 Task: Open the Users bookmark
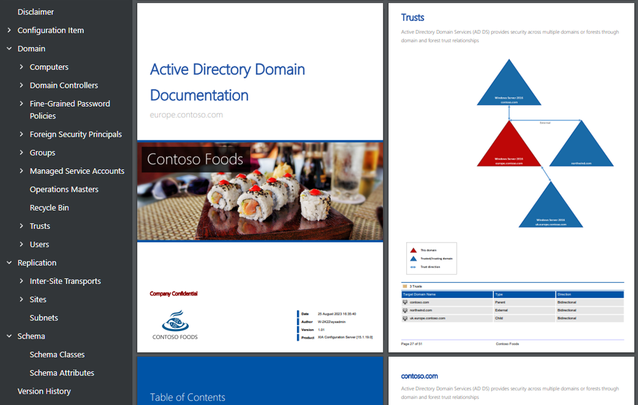(x=39, y=245)
